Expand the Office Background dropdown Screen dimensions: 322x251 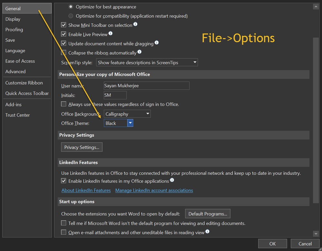(x=127, y=114)
